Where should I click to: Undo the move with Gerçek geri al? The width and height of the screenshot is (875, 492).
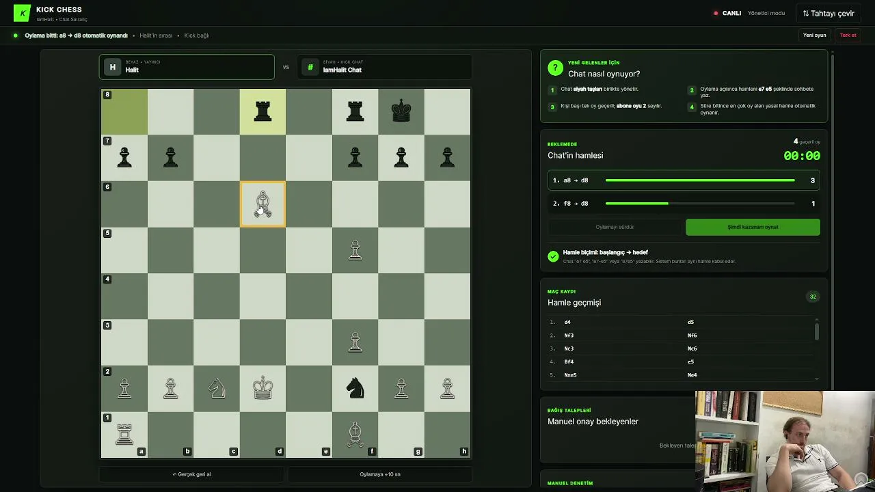coord(191,474)
